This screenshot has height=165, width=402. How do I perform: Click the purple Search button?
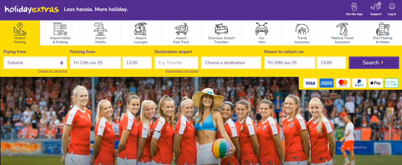[x=374, y=63]
